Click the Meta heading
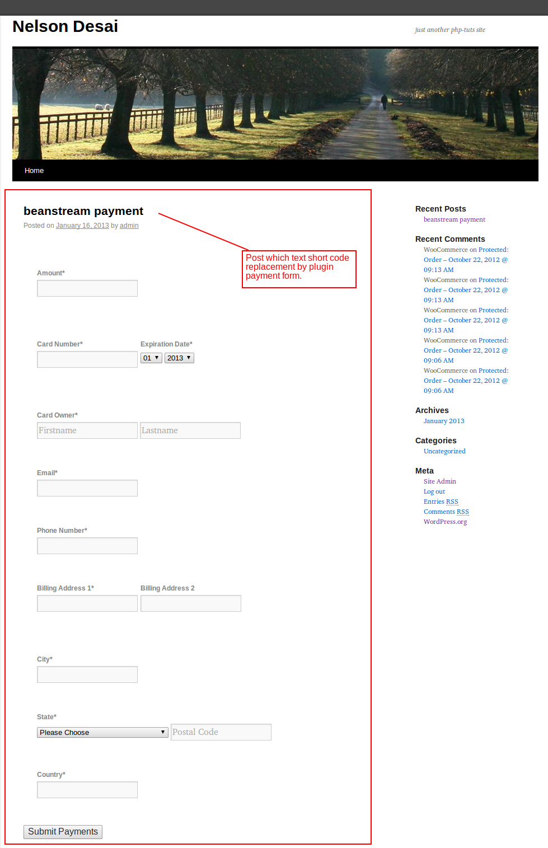 pyautogui.click(x=424, y=471)
